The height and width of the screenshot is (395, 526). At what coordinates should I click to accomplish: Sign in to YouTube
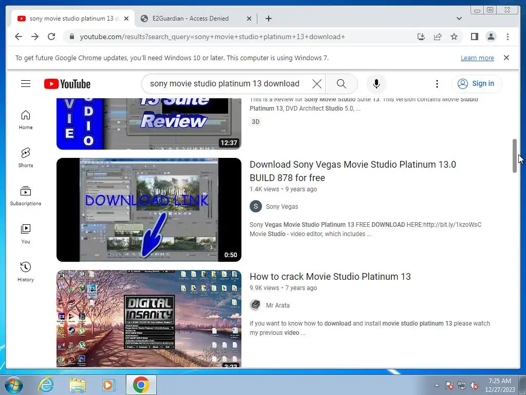point(477,84)
